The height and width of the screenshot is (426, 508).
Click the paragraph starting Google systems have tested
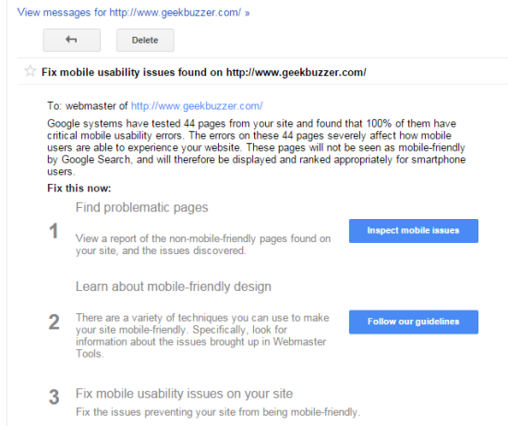256,148
